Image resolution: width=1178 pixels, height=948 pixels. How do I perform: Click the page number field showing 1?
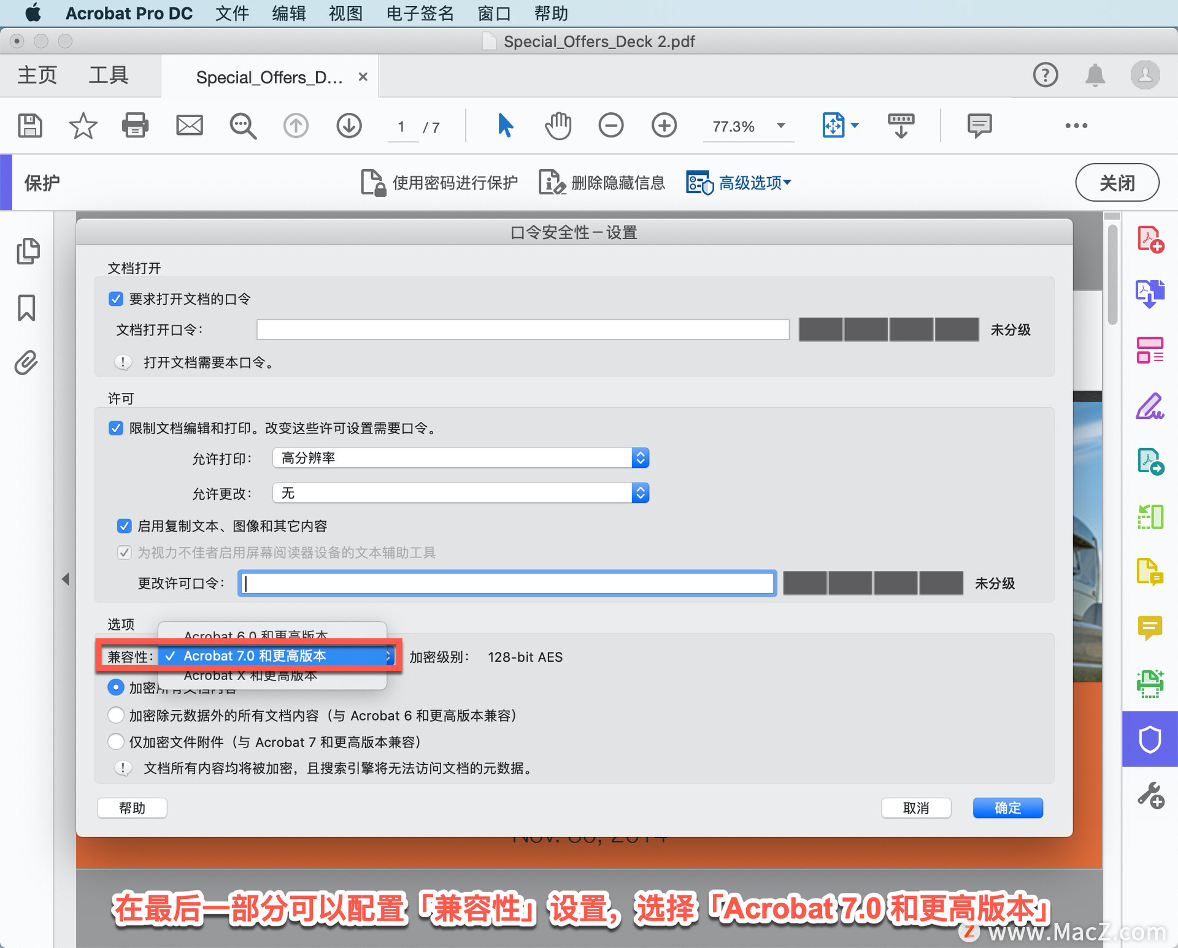[402, 127]
